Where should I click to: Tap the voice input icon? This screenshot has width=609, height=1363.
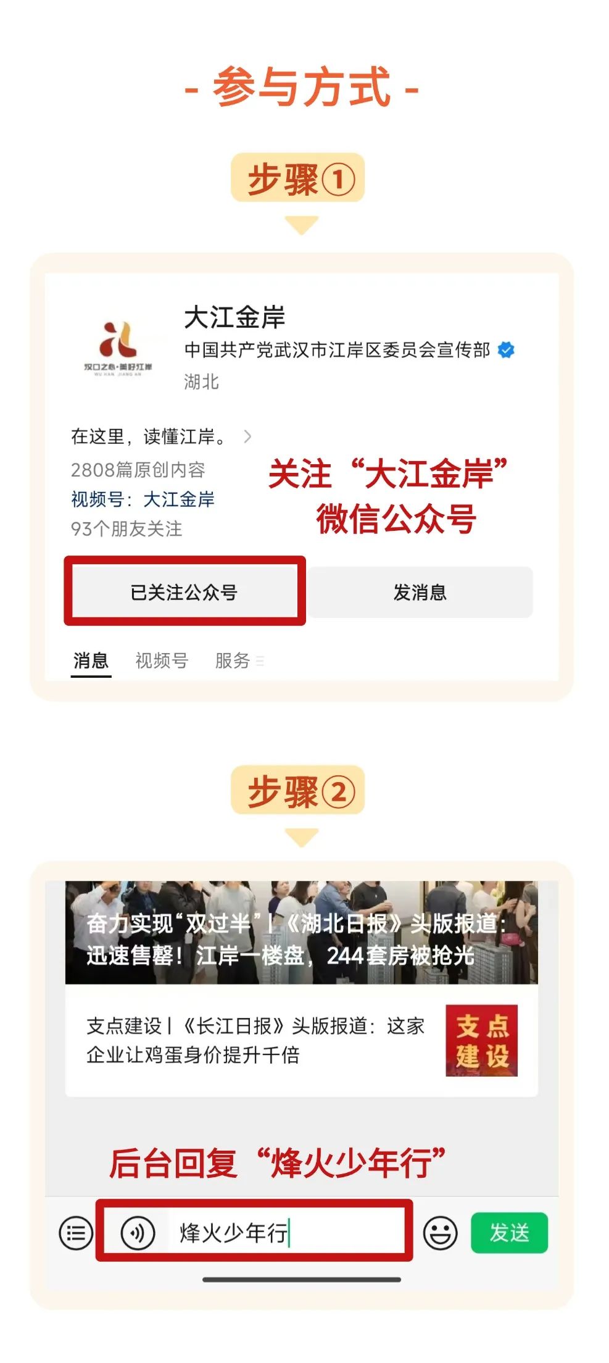click(x=138, y=1235)
